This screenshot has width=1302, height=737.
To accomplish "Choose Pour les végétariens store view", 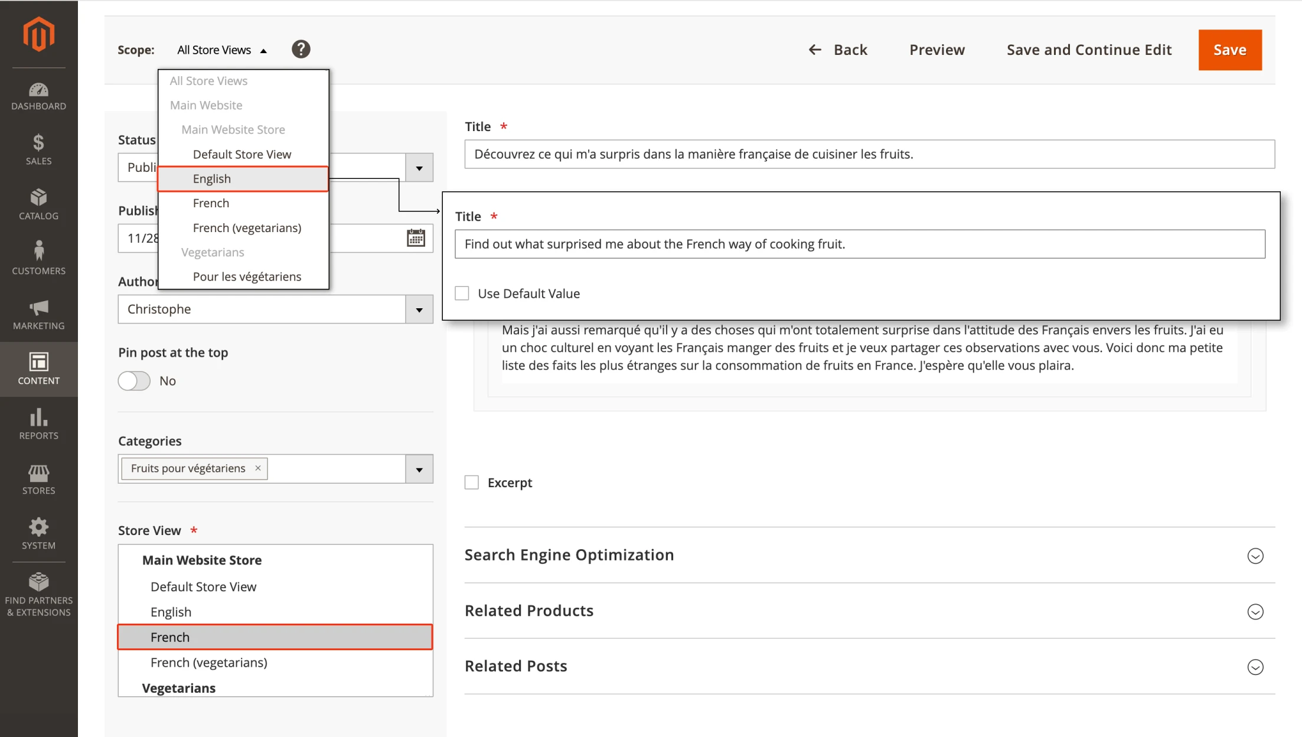I will [x=247, y=276].
